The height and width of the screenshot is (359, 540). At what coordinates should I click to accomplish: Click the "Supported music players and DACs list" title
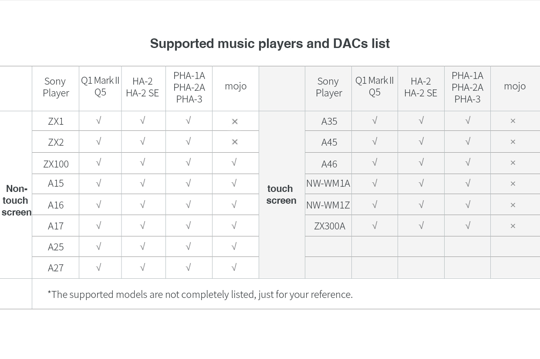pos(270,44)
